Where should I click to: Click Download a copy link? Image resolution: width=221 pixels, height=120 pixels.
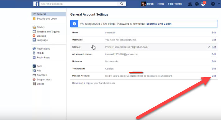tap(81, 83)
